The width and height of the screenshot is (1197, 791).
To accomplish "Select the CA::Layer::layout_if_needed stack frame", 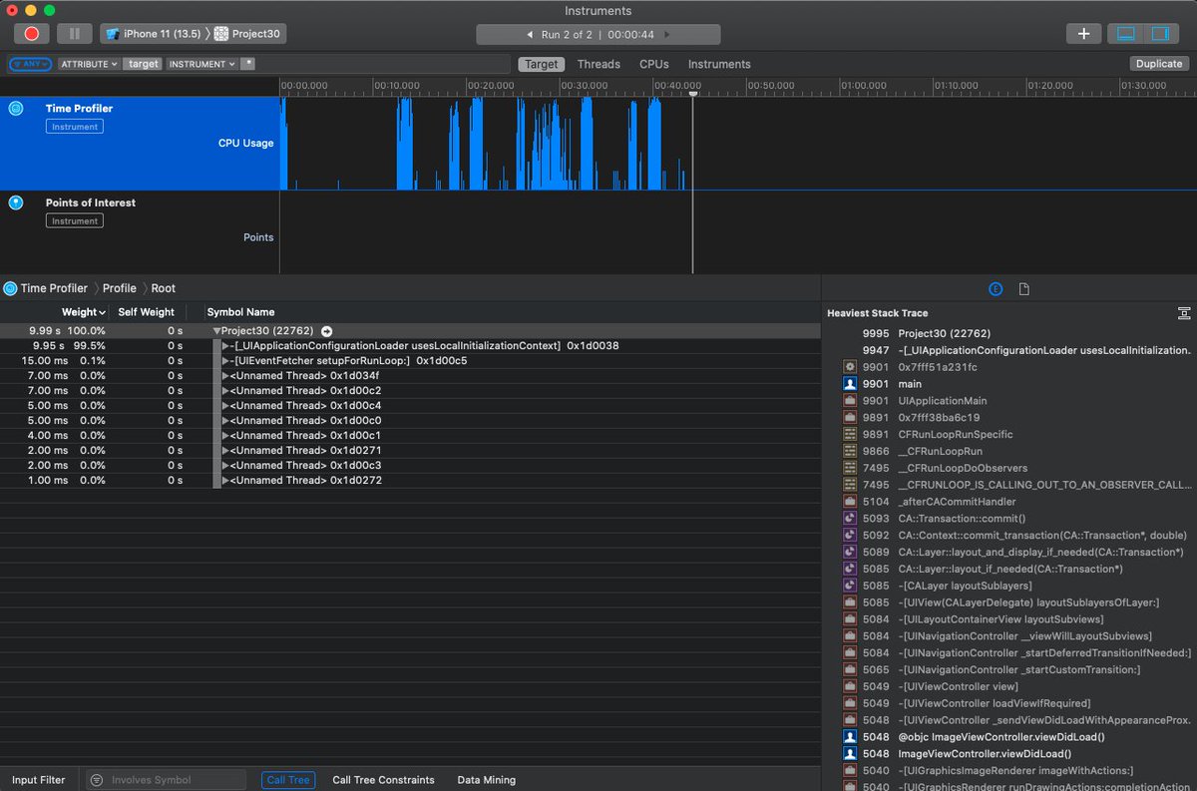I will pos(1009,569).
